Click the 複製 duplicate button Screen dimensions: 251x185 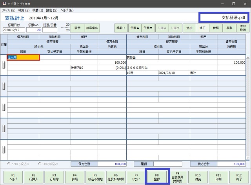click(x=229, y=28)
